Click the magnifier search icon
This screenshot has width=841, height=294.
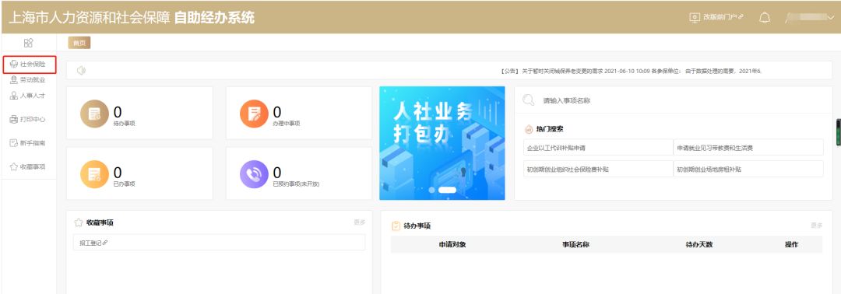click(x=528, y=100)
